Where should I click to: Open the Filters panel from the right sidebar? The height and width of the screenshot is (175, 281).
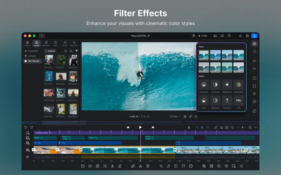click(254, 43)
